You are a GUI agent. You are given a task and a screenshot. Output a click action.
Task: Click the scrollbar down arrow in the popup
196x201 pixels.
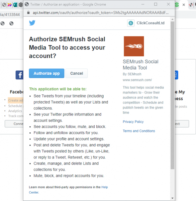[173, 198]
